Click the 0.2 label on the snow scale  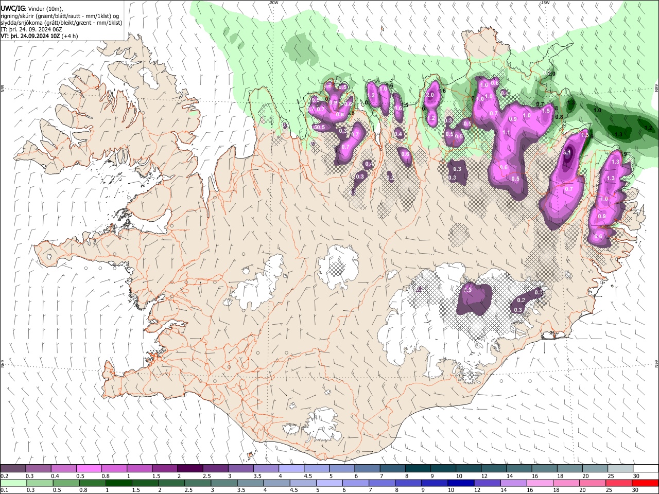pyautogui.click(x=5, y=476)
